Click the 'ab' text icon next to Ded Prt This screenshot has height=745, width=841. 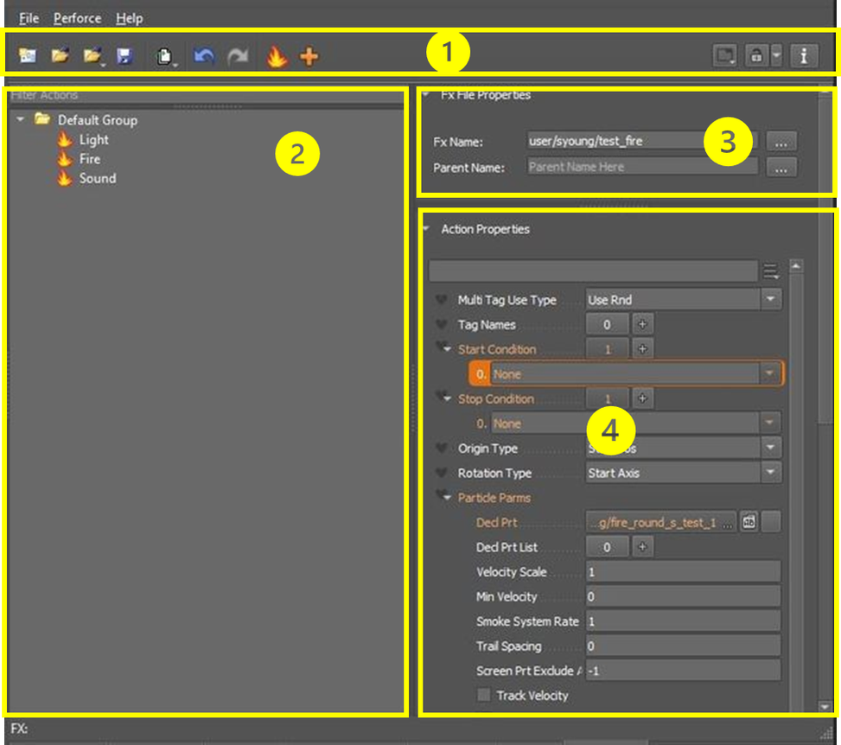pos(749,521)
